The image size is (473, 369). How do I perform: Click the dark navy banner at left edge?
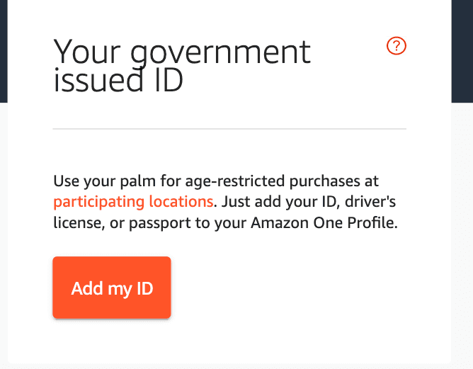click(4, 51)
